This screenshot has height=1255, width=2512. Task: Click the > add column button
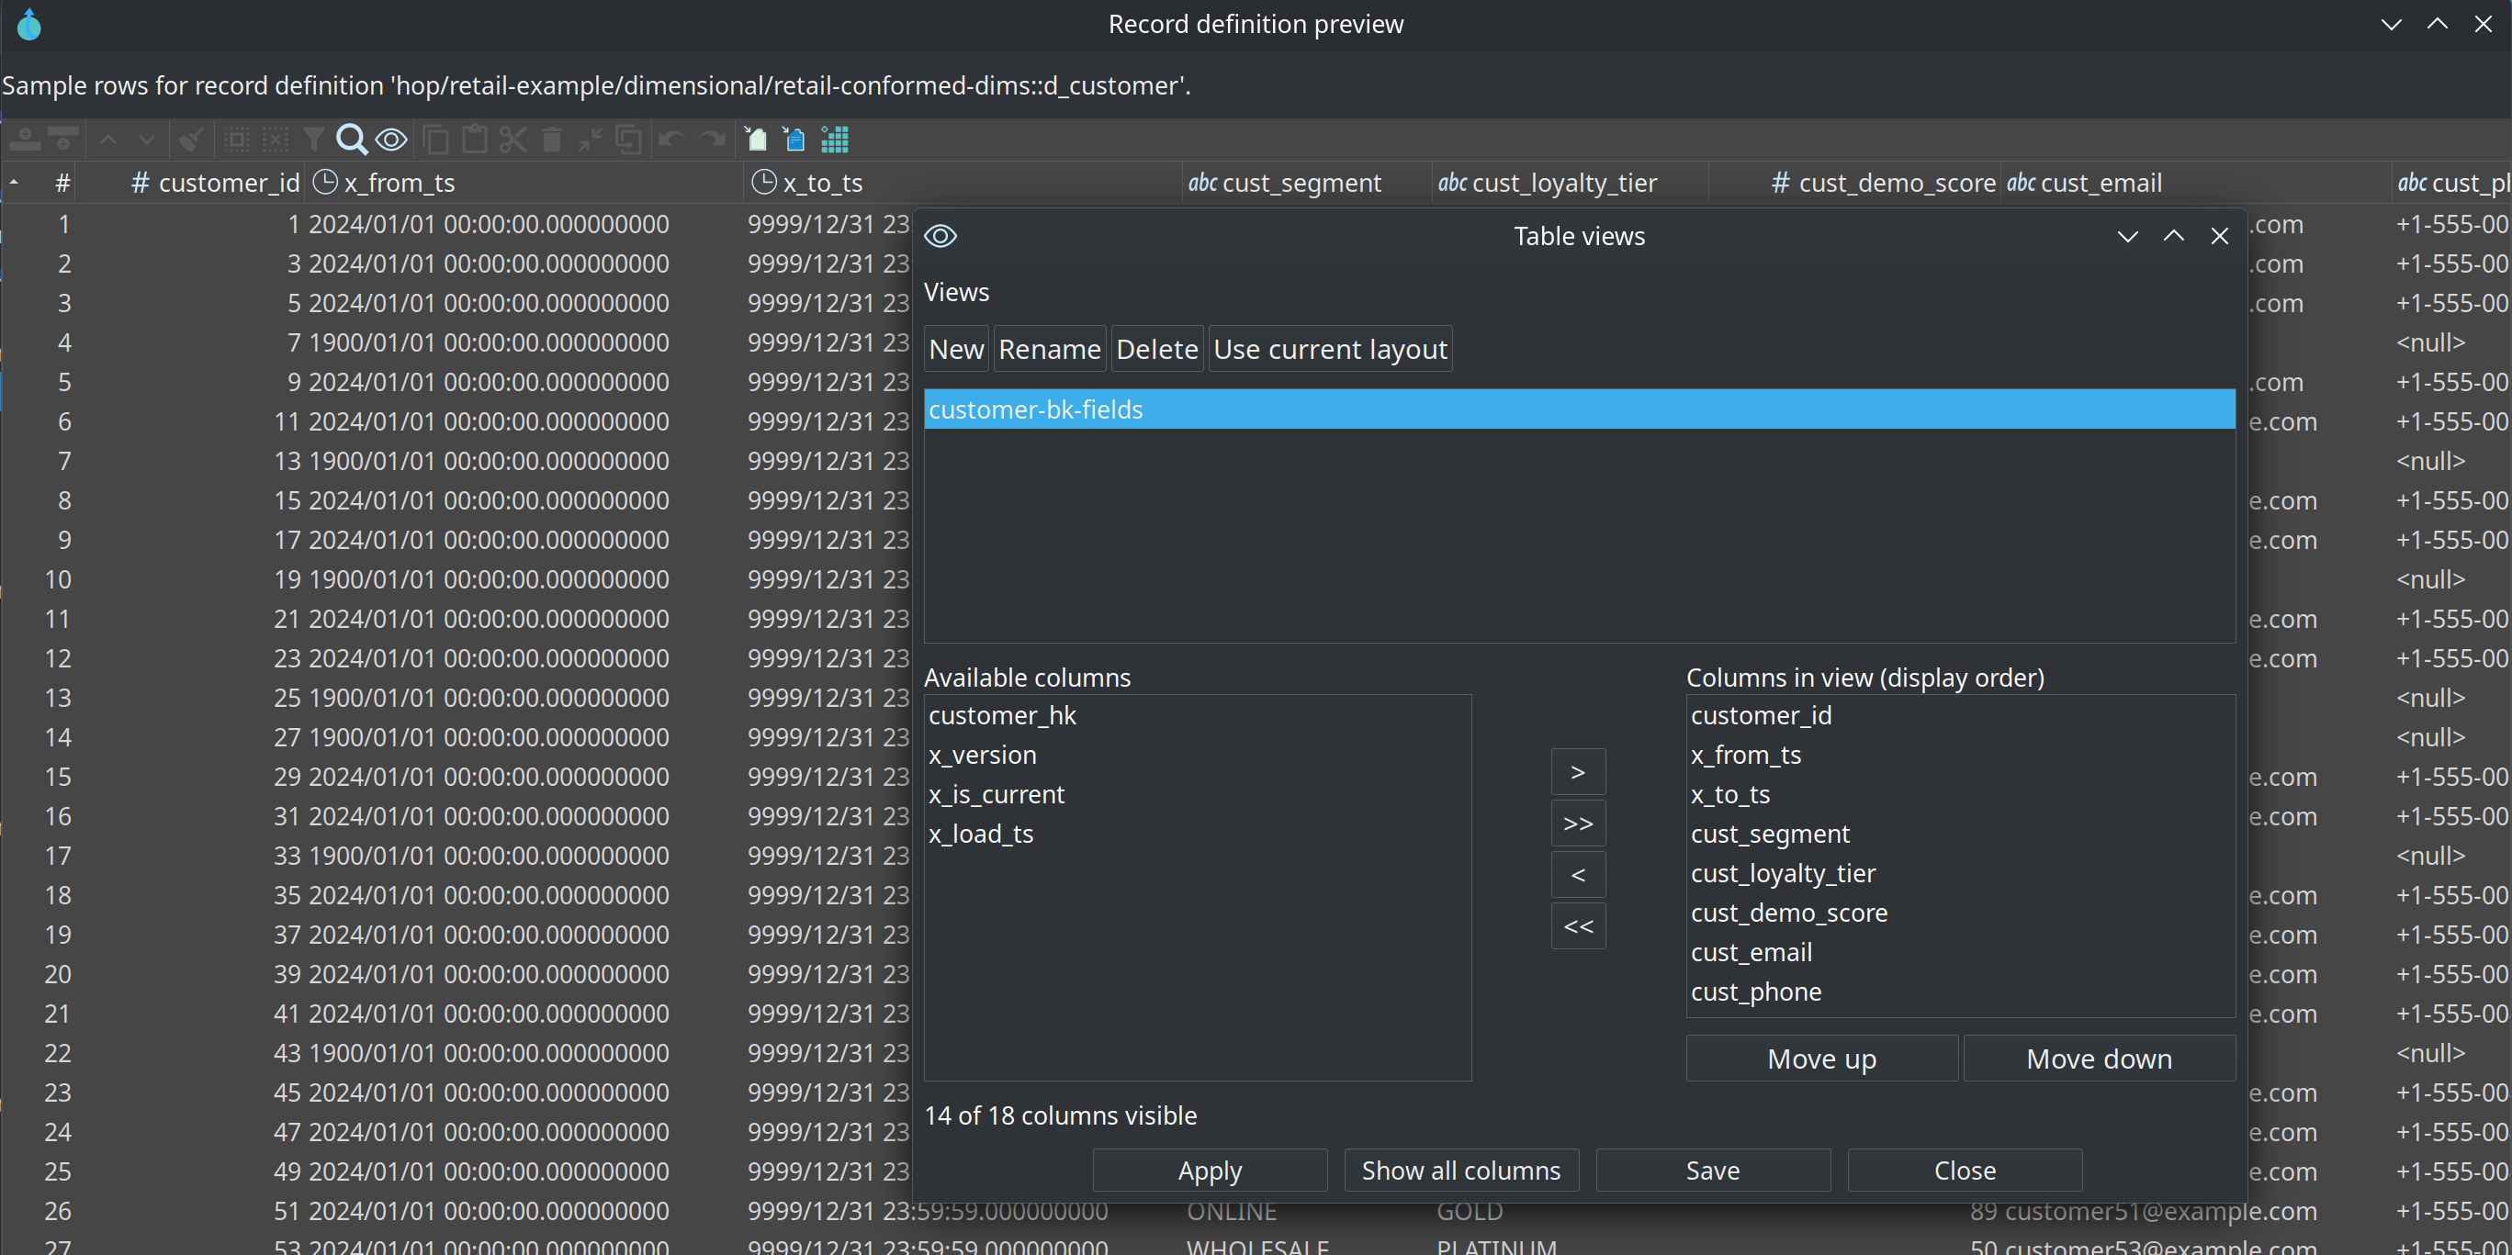pyautogui.click(x=1578, y=772)
